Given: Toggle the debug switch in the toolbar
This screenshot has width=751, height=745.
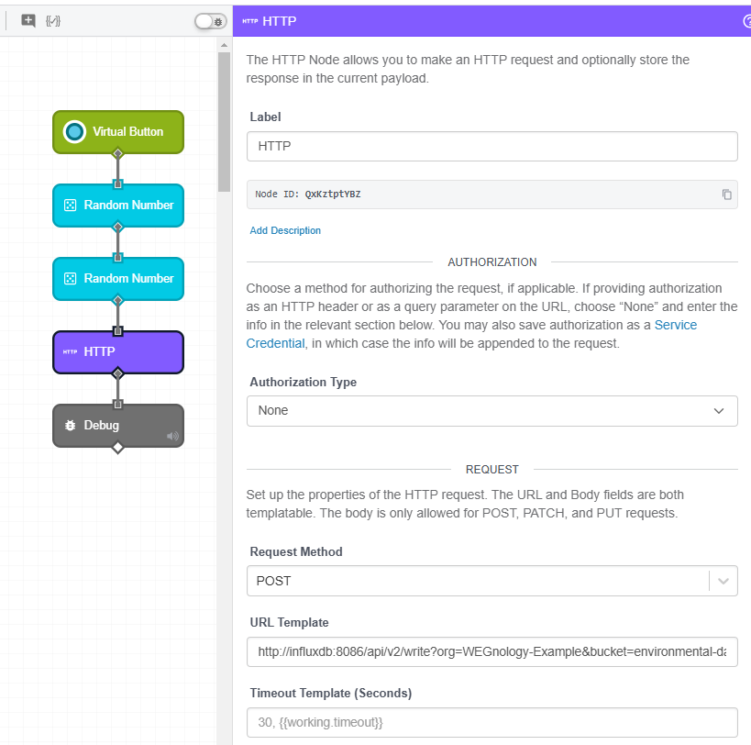Looking at the screenshot, I should tap(210, 21).
